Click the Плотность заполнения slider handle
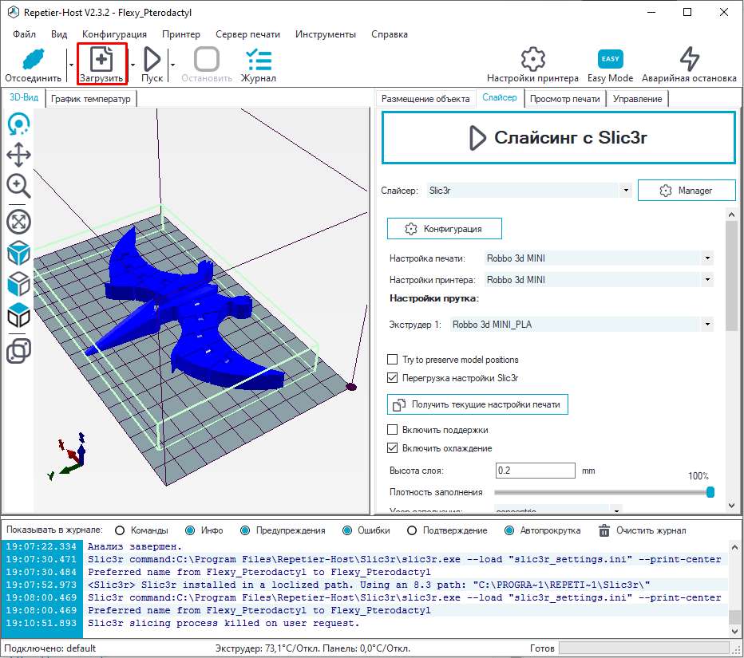This screenshot has width=744, height=658. click(710, 492)
